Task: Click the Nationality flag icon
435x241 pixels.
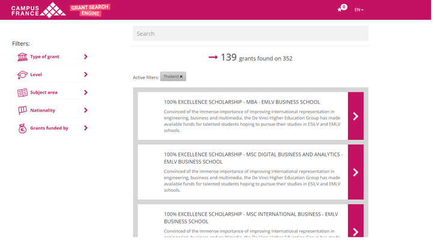Action: [x=22, y=110]
